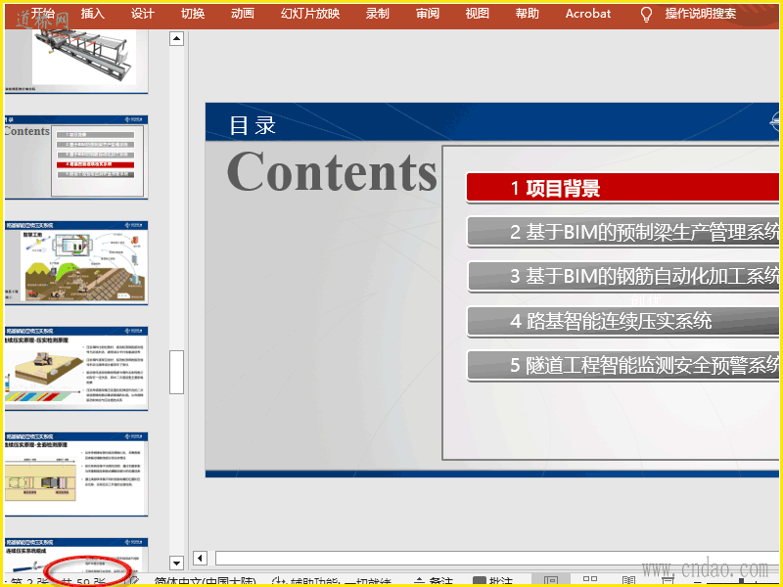783x587 pixels.
Task: Select the 目录 slide title
Action: (x=253, y=125)
